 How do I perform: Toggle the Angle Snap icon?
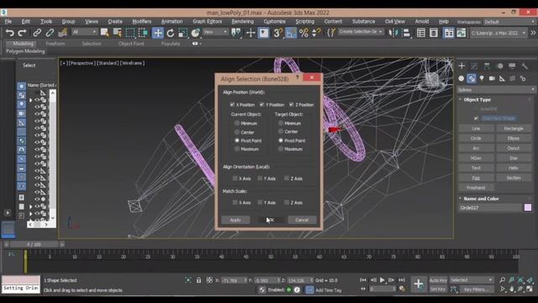[x=291, y=33]
